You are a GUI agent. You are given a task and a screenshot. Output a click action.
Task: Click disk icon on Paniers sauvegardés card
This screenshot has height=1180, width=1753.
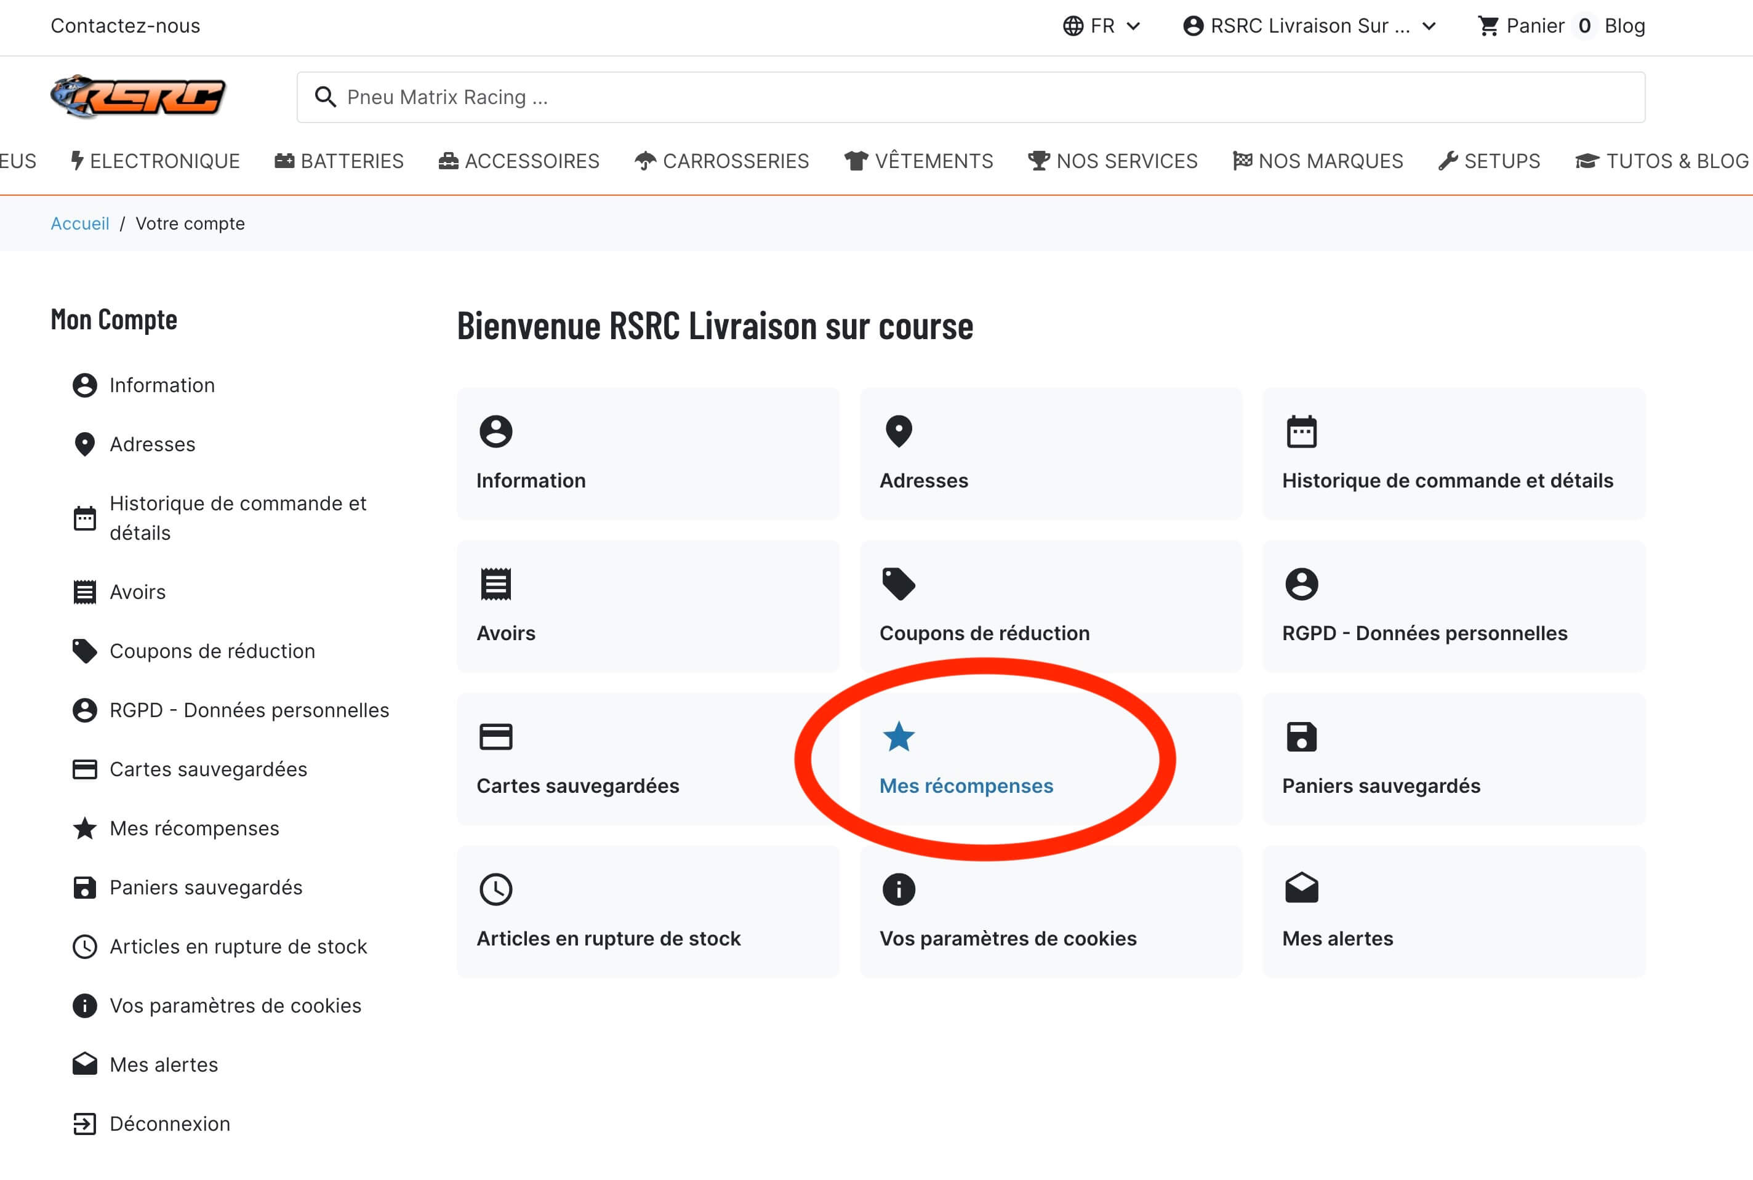point(1302,737)
